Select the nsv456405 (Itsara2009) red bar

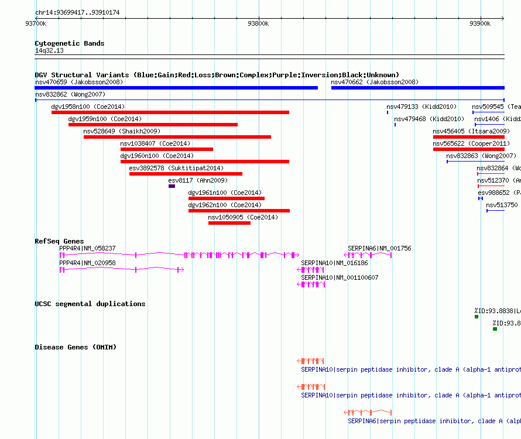469,137
